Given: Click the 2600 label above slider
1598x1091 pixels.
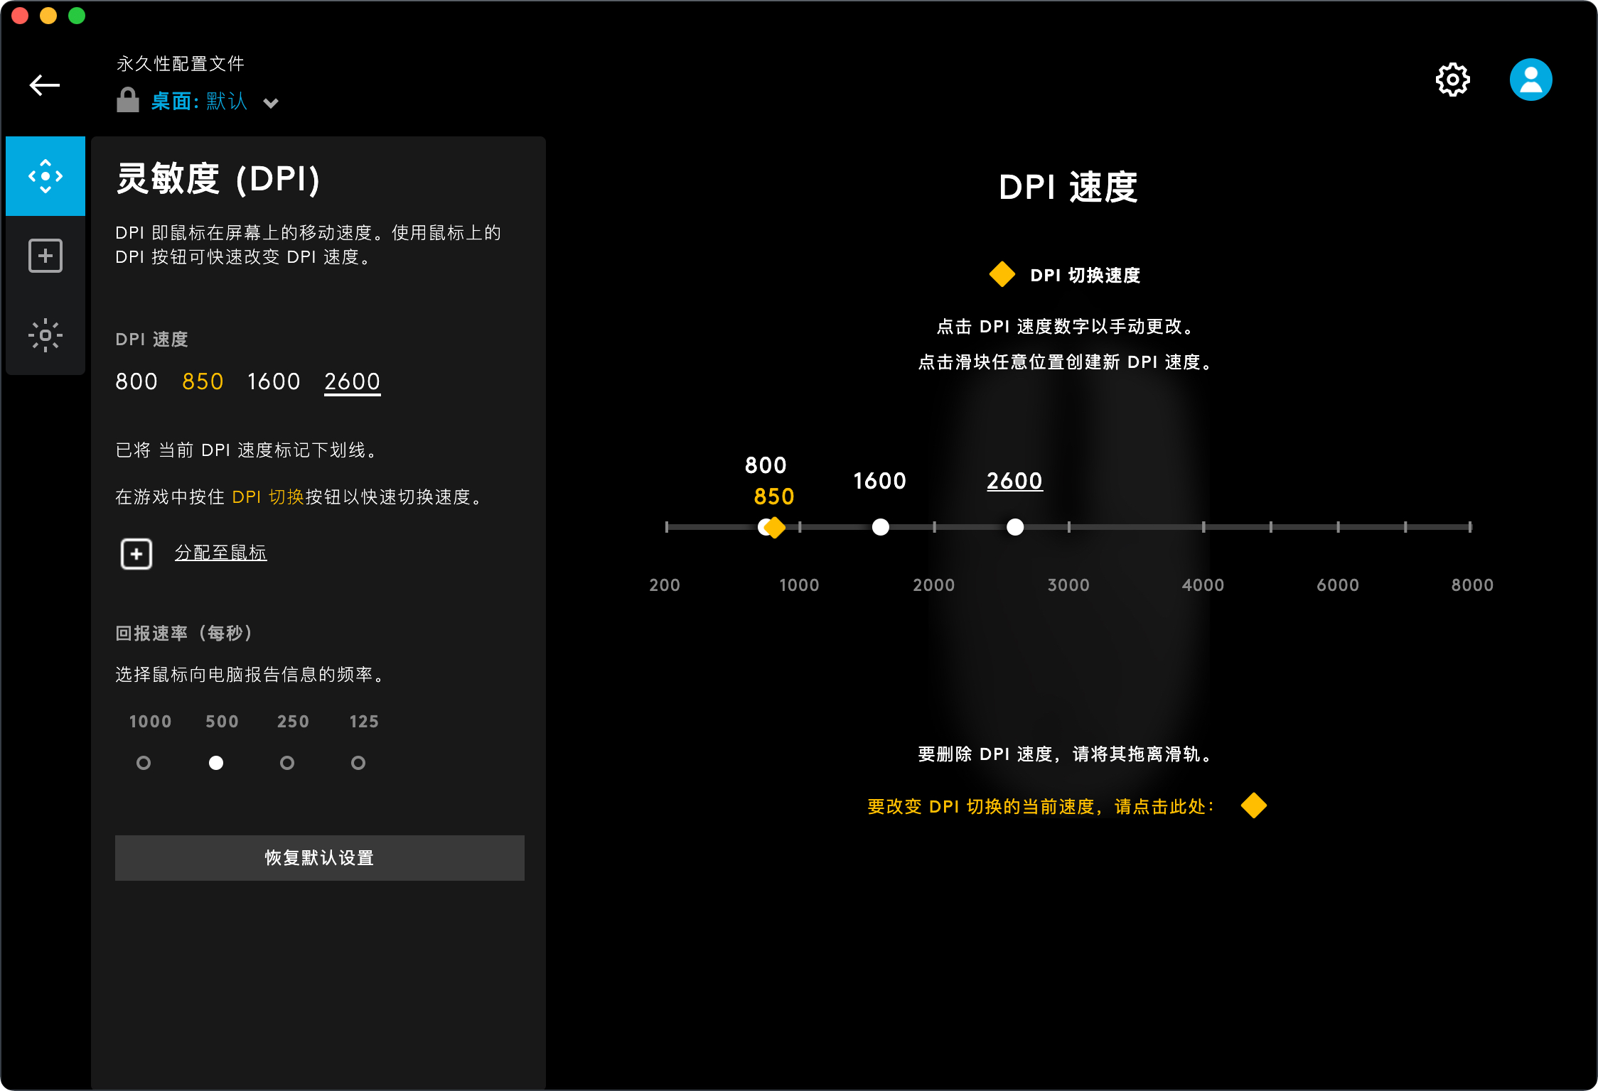Looking at the screenshot, I should pyautogui.click(x=1014, y=481).
